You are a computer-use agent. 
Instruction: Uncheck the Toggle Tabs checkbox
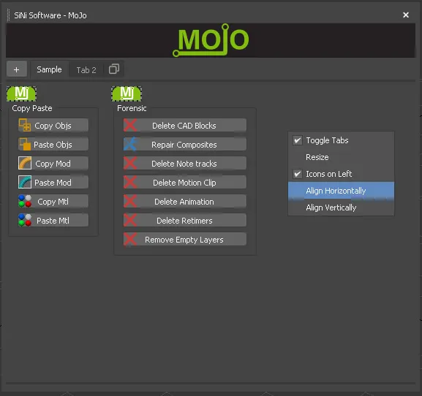coord(298,140)
